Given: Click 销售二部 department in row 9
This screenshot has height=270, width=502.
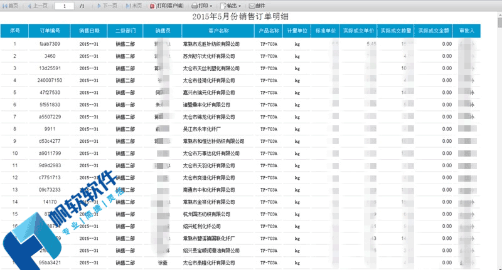Looking at the screenshot, I should coord(125,141).
